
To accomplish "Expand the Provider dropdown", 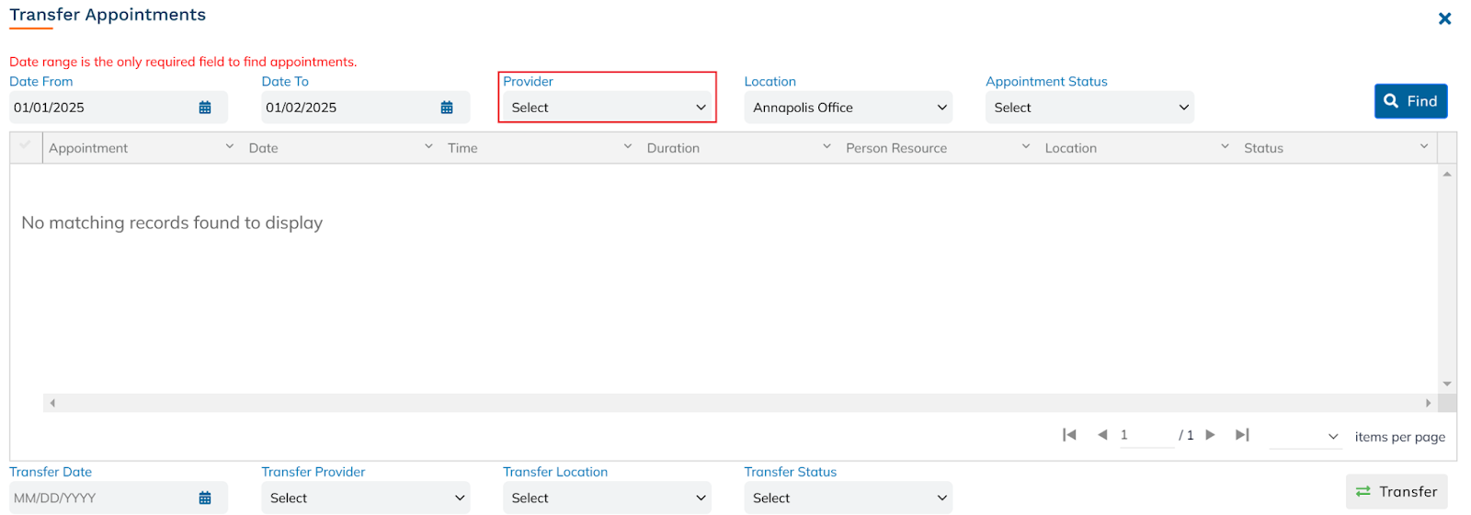I will (607, 108).
